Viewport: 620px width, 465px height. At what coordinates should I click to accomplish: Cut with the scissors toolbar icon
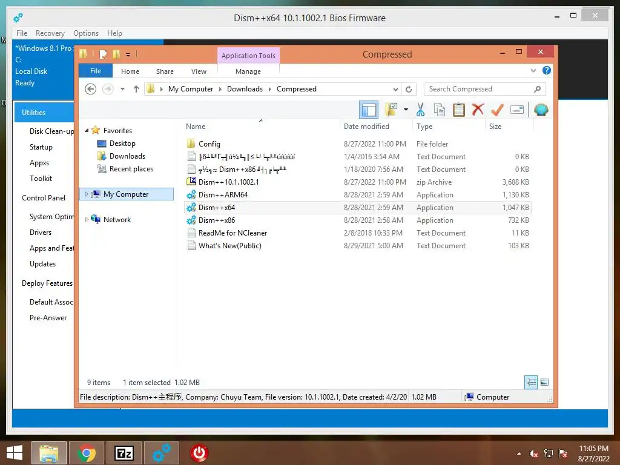(420, 110)
